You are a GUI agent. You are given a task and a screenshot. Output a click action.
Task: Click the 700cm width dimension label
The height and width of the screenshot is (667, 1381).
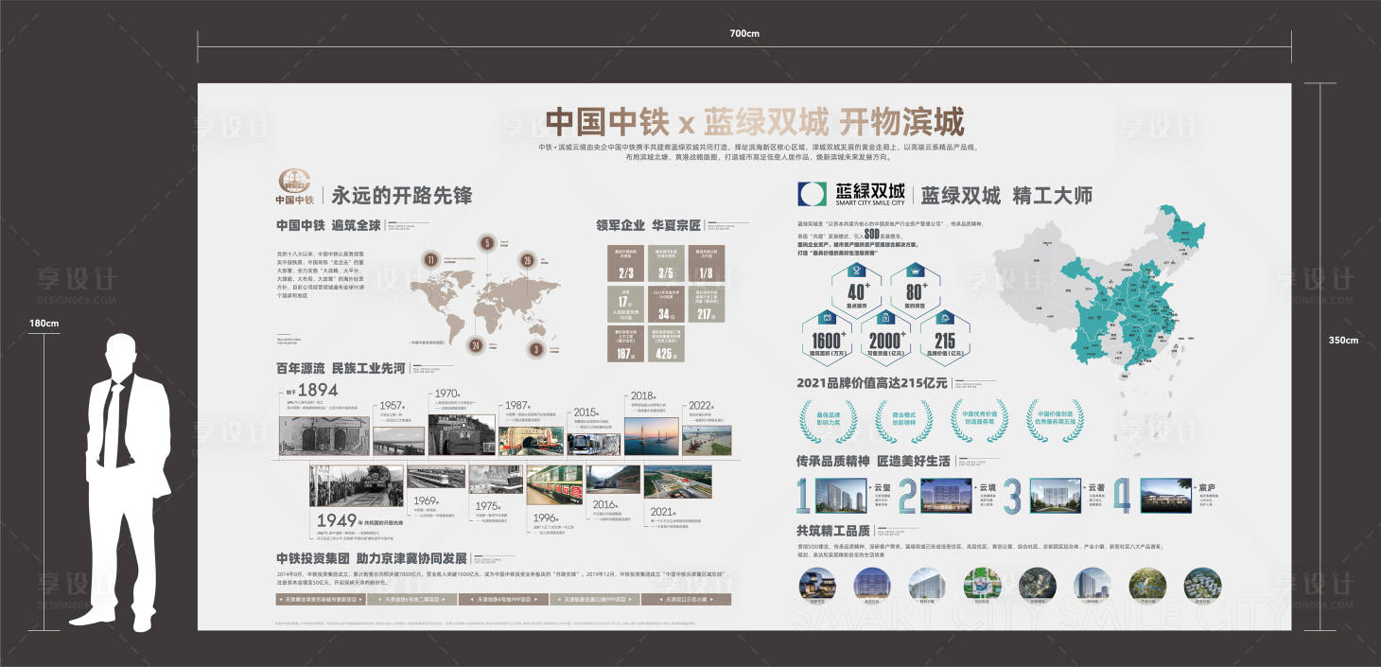tap(744, 33)
